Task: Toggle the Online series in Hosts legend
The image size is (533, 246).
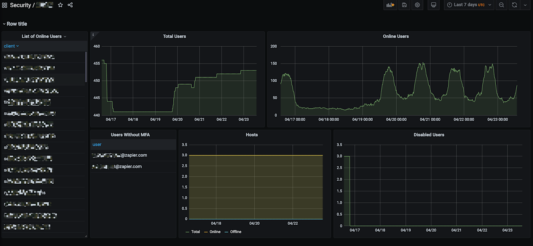Action: 215,232
